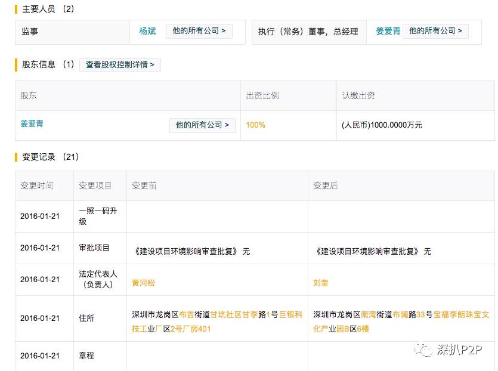The image size is (498, 371).
Task: Click the date in the 章程 row
Action: (40, 355)
